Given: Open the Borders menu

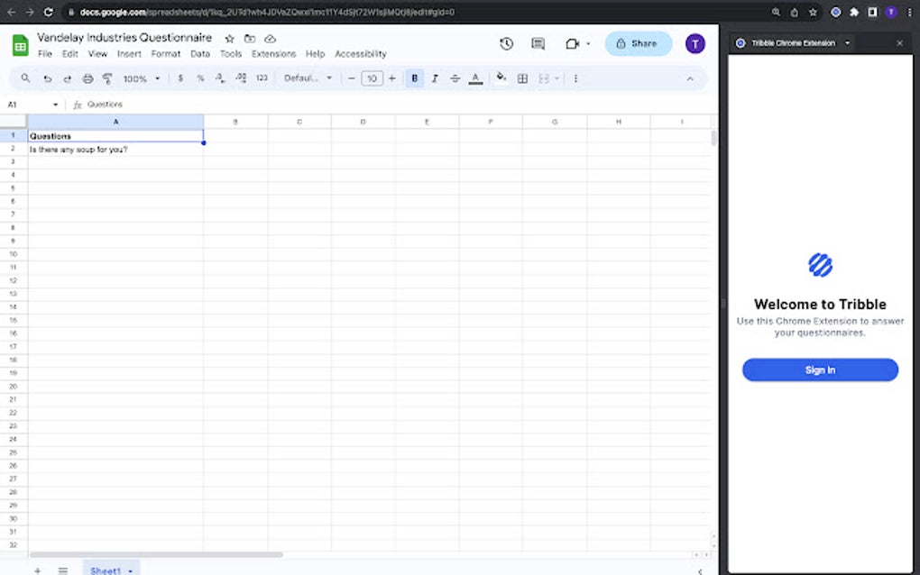Looking at the screenshot, I should [x=523, y=78].
